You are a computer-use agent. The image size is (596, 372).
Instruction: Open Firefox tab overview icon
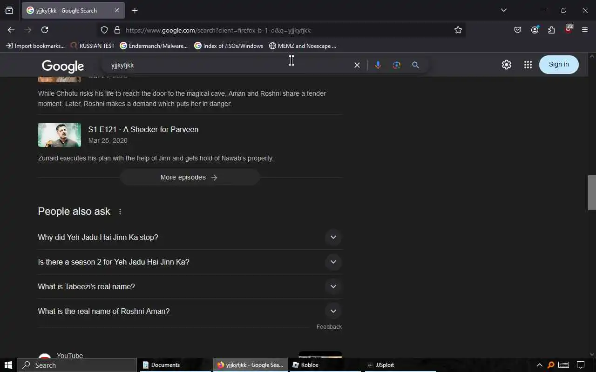9,10
